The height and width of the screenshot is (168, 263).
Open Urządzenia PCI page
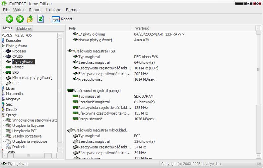(x=24, y=131)
